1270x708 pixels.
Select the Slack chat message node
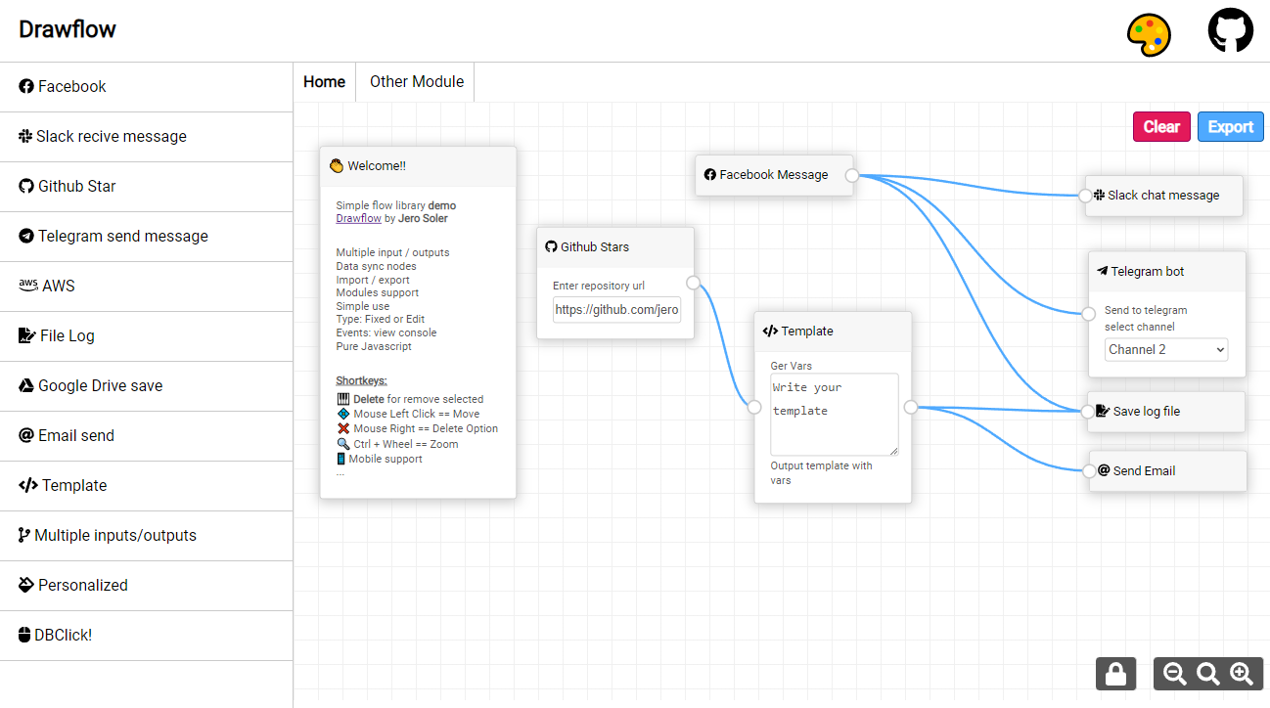1164,196
